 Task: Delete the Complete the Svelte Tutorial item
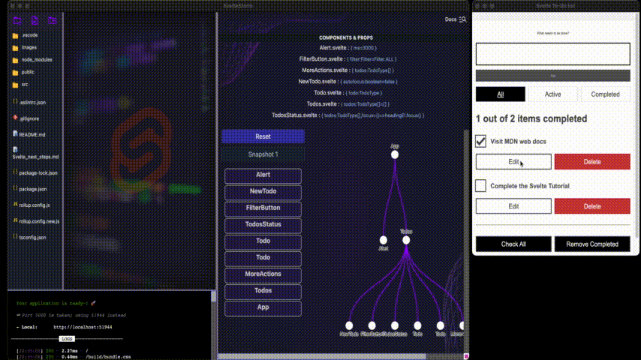coord(592,206)
